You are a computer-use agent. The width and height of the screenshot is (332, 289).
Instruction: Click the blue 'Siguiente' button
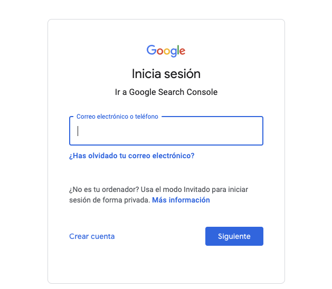click(234, 236)
